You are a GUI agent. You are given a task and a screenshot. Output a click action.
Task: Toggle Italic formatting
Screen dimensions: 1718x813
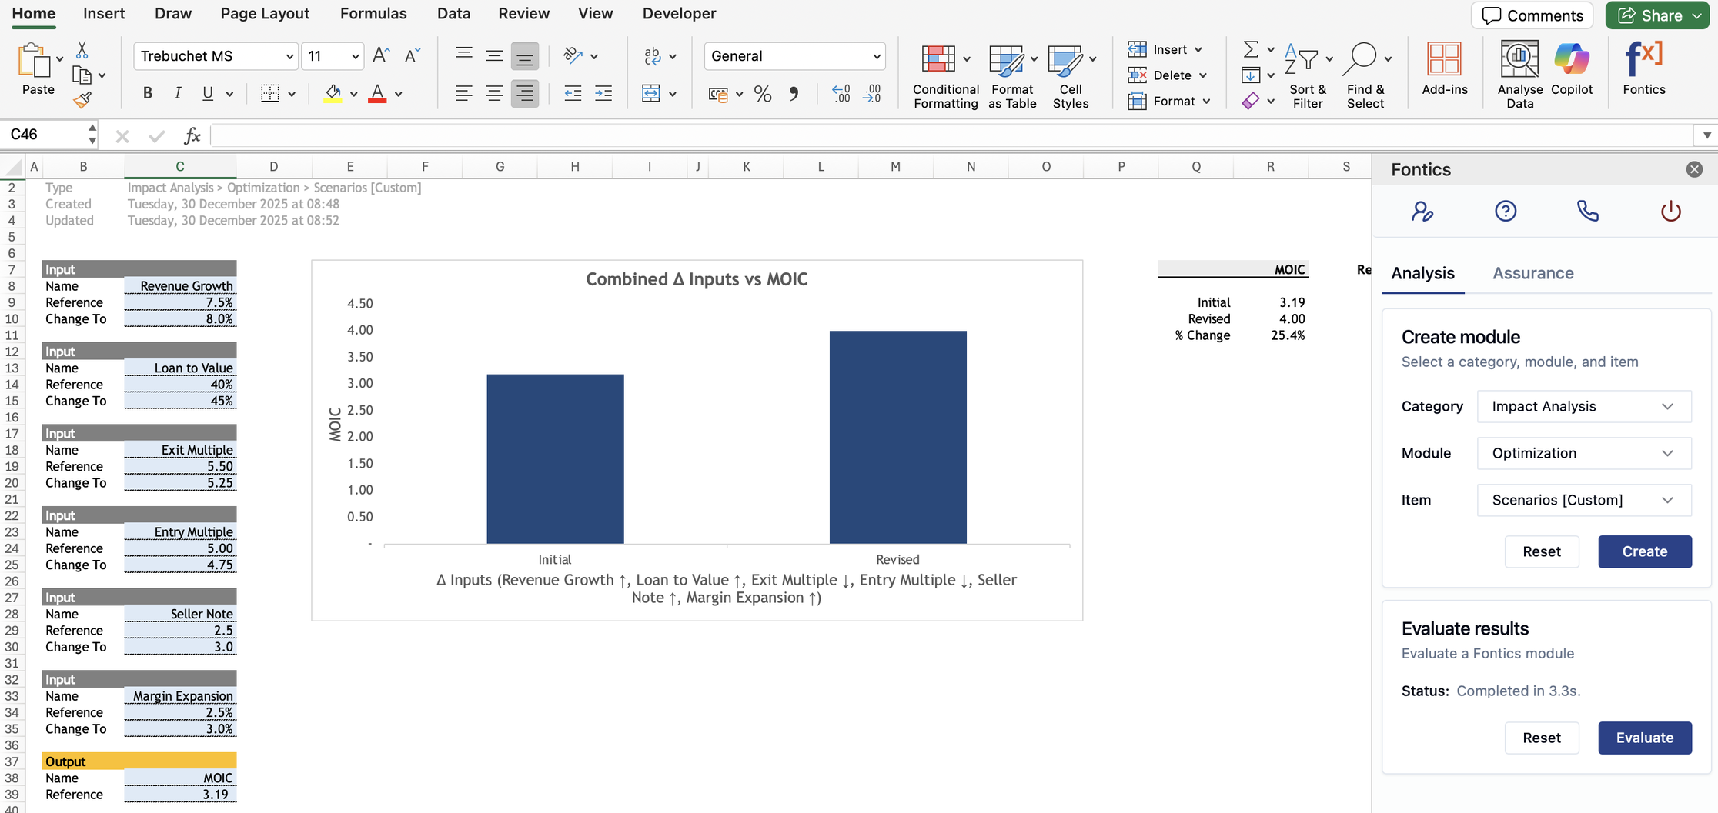pos(178,94)
